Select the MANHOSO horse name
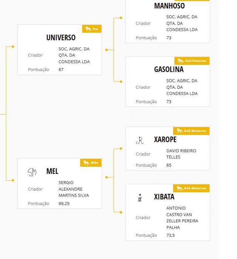Image resolution: width=237 pixels, height=259 pixels. pos(169,6)
